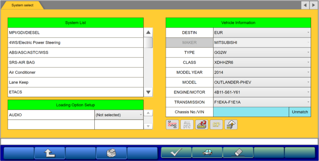Click the car icon in the bottom bar
Image resolution: width=319 pixels, height=161 pixels.
[207, 152]
